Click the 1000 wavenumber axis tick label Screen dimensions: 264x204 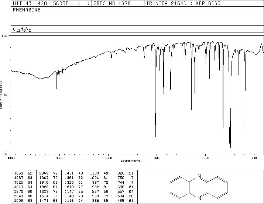click(205, 158)
